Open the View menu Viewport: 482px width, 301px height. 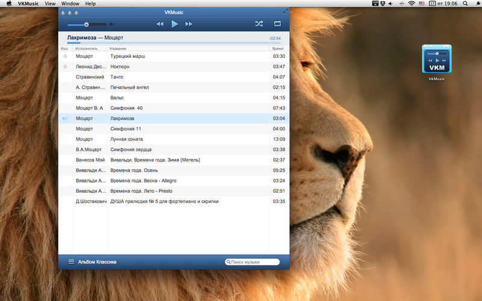coord(50,4)
